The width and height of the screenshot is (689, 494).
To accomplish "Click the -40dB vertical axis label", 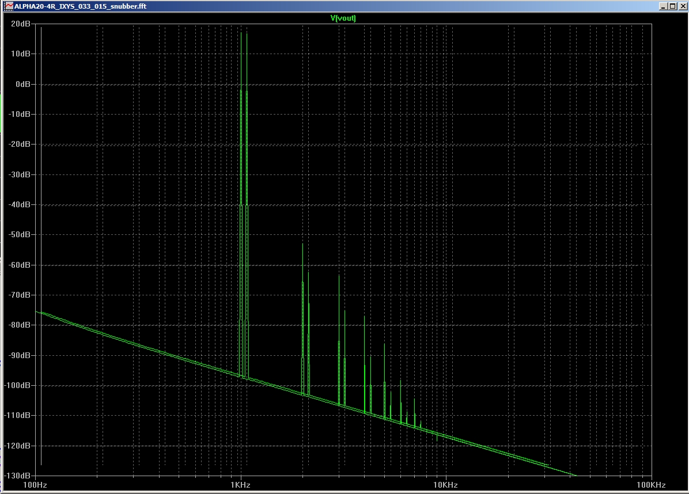I will [x=20, y=204].
